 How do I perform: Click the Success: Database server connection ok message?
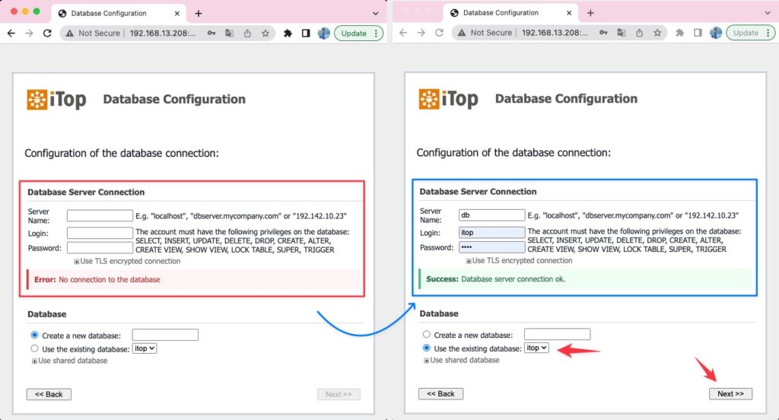495,279
